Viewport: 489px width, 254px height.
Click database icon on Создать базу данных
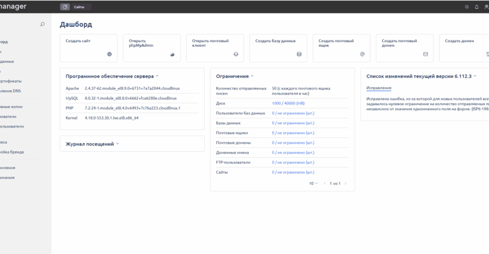click(299, 54)
